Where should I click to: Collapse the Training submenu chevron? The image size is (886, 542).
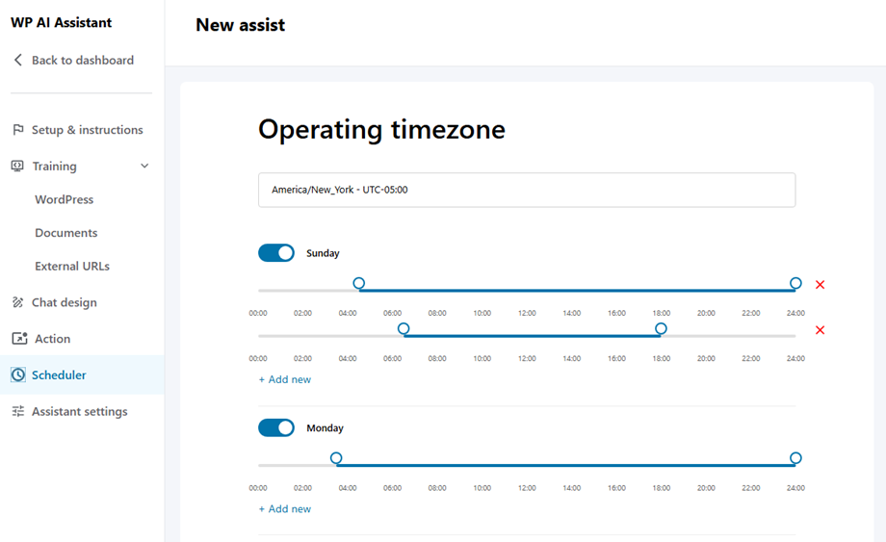click(144, 167)
